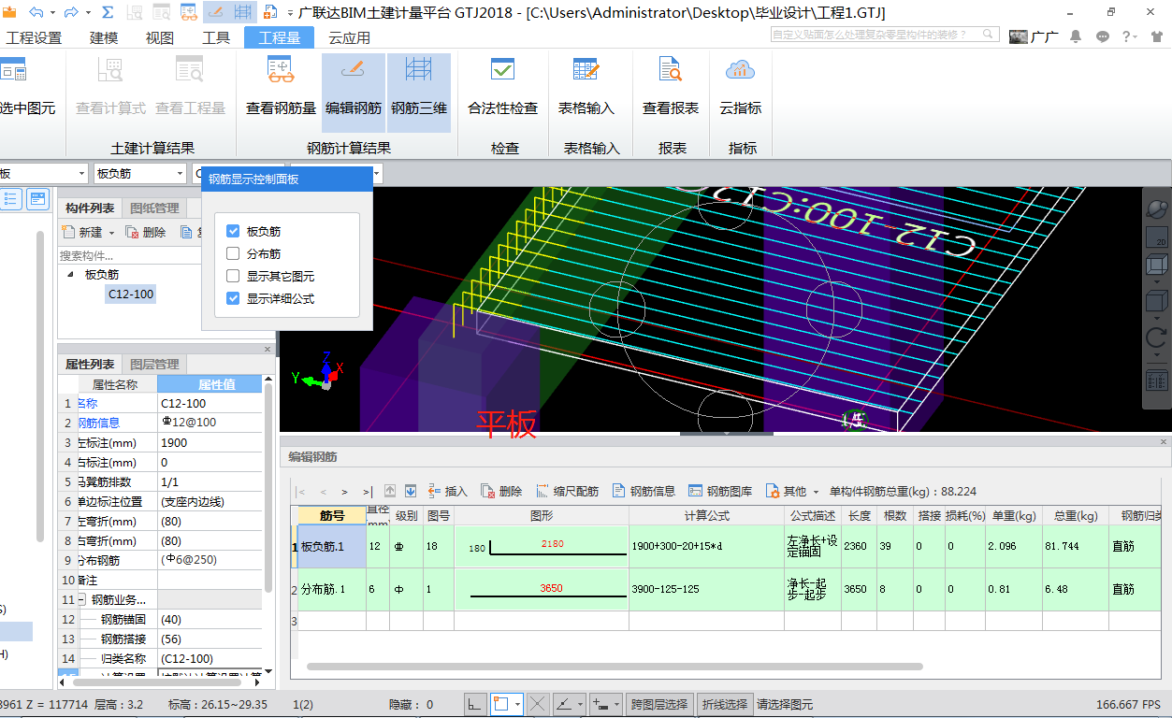Image resolution: width=1172 pixels, height=718 pixels.
Task: Open 表格输入 table input
Action: pyautogui.click(x=586, y=86)
